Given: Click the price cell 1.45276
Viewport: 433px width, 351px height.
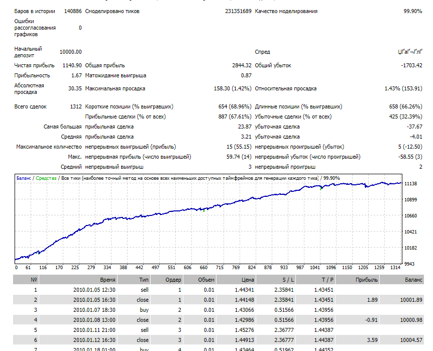Looking at the screenshot, I should tap(245, 330).
